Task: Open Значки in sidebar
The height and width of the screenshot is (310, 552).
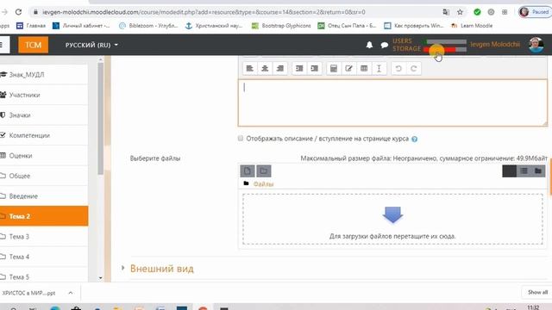Action: point(43,115)
